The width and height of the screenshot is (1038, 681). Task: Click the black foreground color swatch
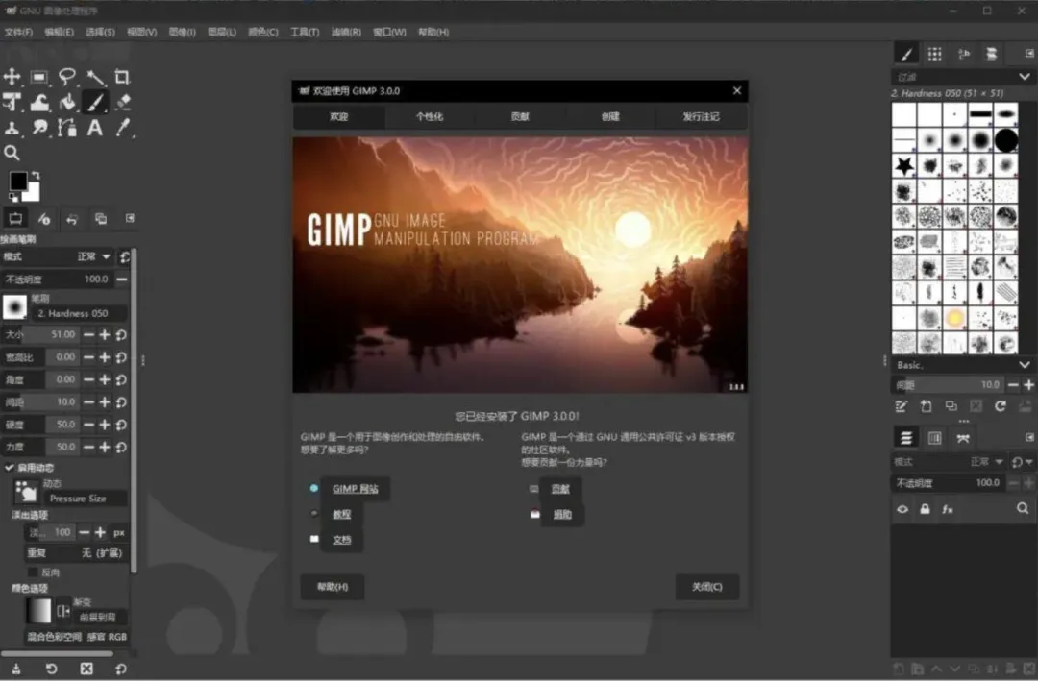pyautogui.click(x=18, y=181)
